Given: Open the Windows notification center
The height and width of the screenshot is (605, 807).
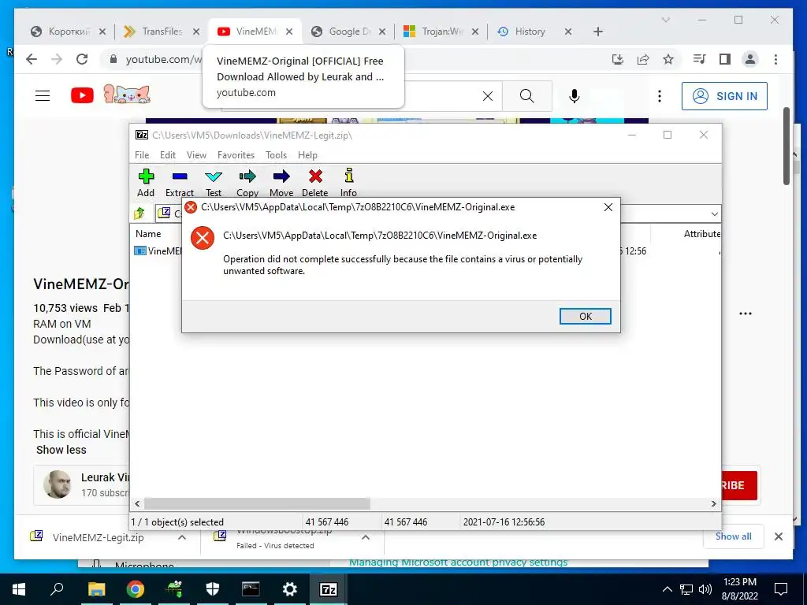Looking at the screenshot, I should tap(781, 589).
